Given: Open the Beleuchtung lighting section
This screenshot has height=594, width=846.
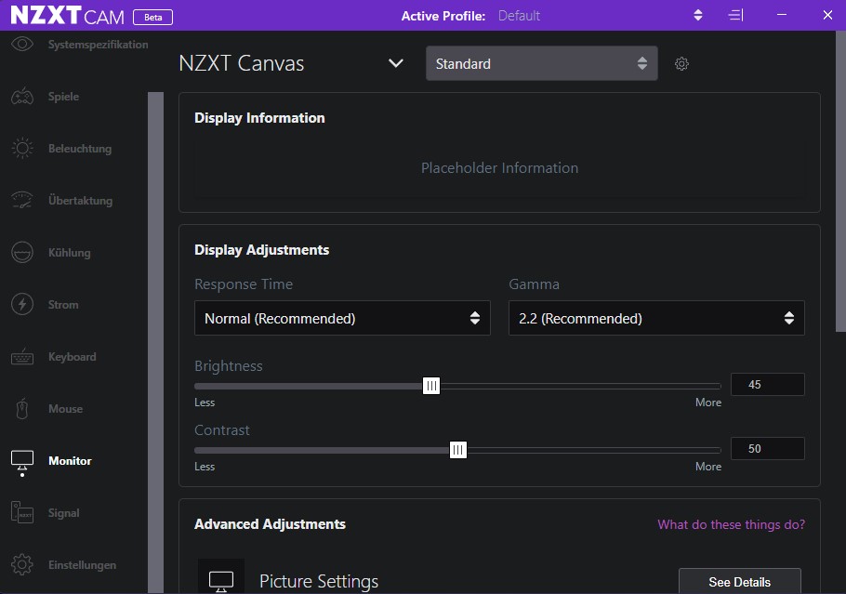Looking at the screenshot, I should click(x=20, y=148).
